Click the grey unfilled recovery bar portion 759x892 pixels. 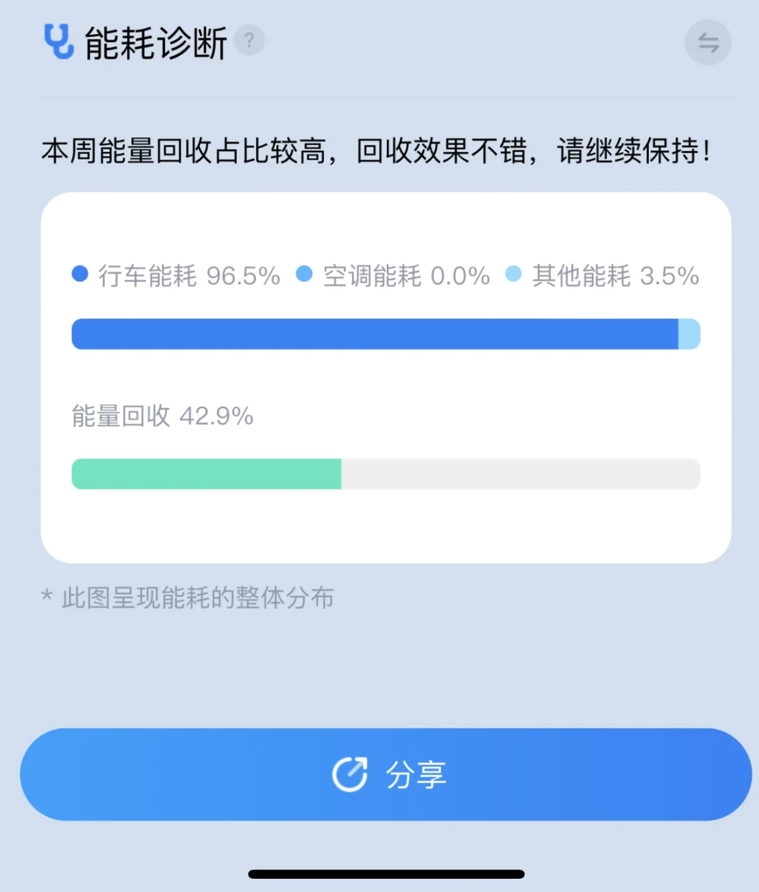coord(520,474)
